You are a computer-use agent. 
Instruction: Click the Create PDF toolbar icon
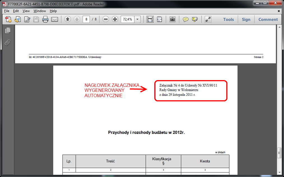coord(8,19)
